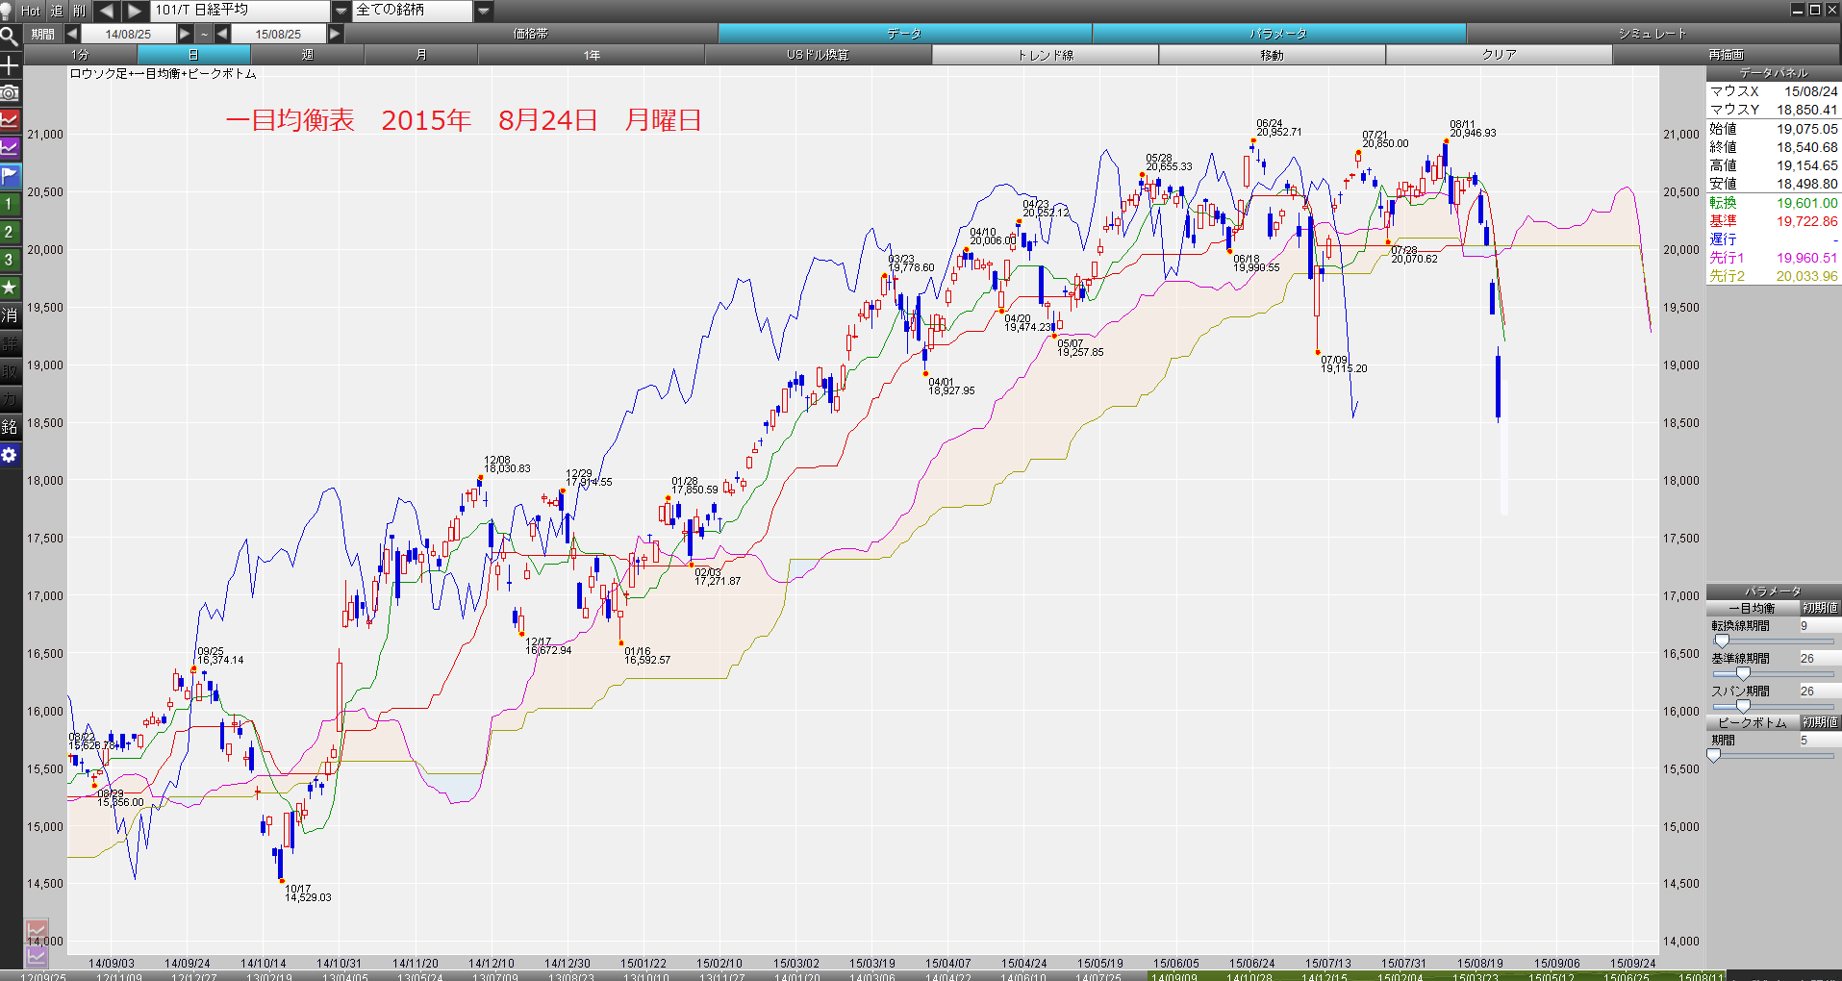Reset ピークボトム parameters with 初期値
Image resolution: width=1842 pixels, height=981 pixels.
[x=1820, y=722]
